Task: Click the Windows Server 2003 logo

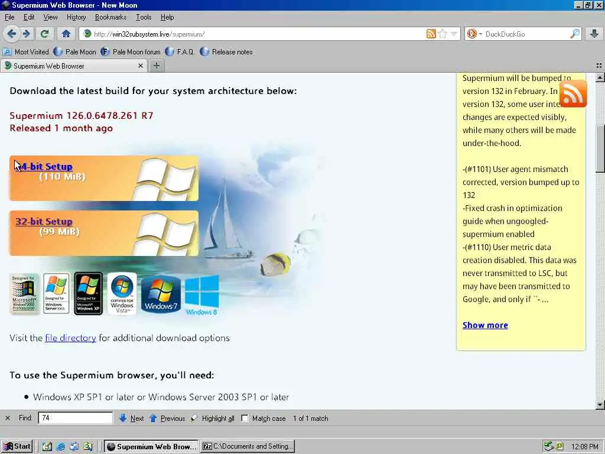Action: pos(56,293)
